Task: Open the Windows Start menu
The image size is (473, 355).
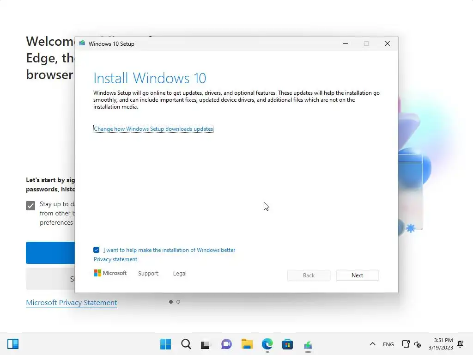Action: (165, 344)
